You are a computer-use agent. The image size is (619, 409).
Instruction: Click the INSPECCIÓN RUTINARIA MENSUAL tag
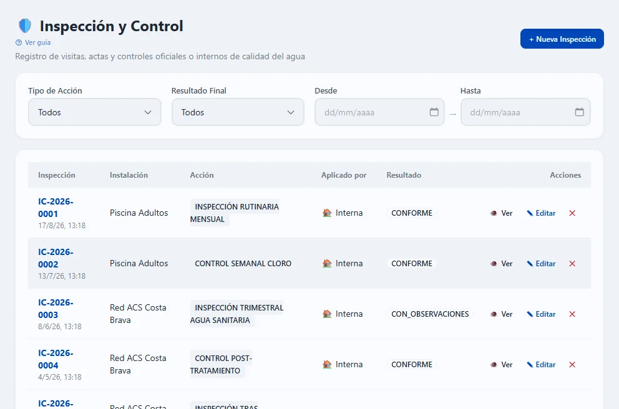[235, 213]
